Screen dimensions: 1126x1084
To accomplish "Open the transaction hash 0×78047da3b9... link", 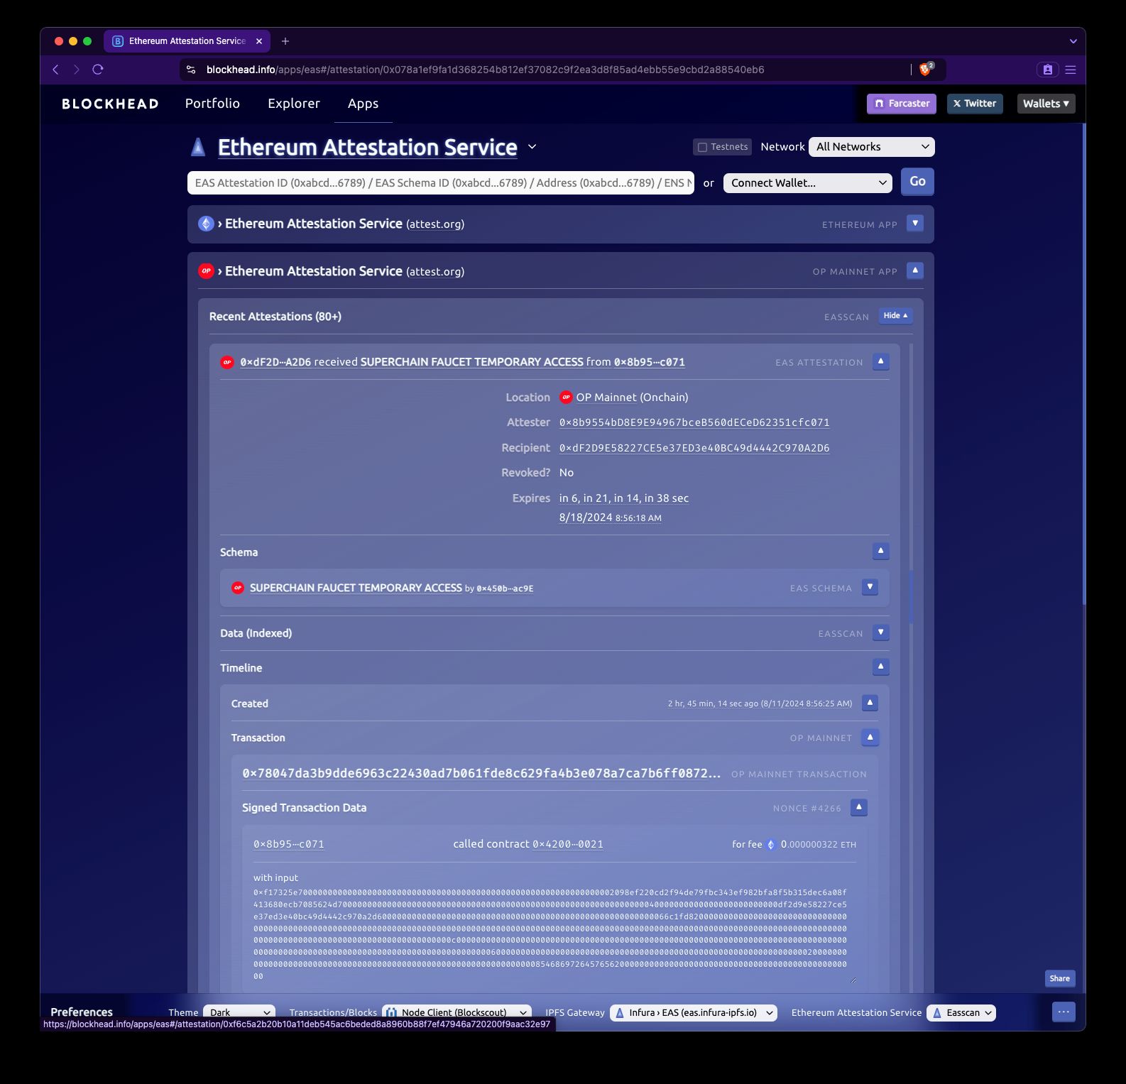I will [481, 773].
